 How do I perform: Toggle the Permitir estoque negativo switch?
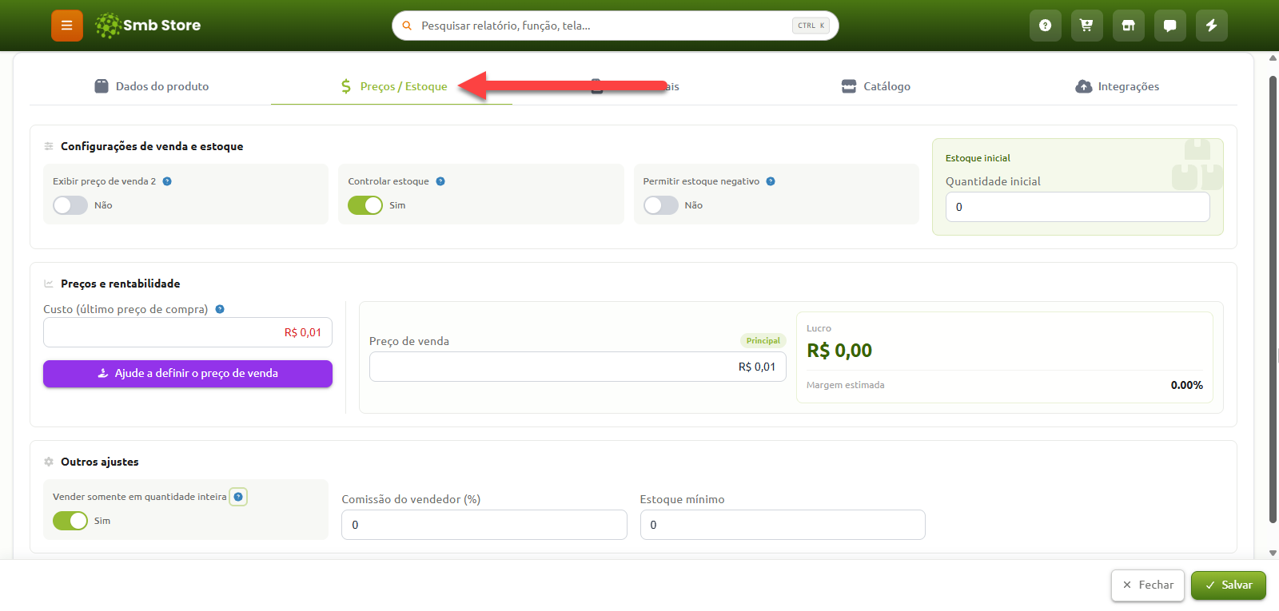coord(661,205)
